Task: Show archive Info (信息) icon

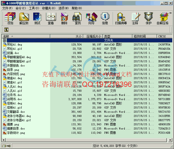Action: pos(105,19)
